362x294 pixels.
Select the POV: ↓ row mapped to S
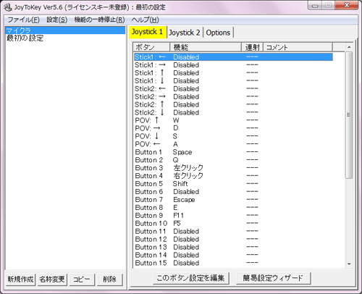point(233,136)
